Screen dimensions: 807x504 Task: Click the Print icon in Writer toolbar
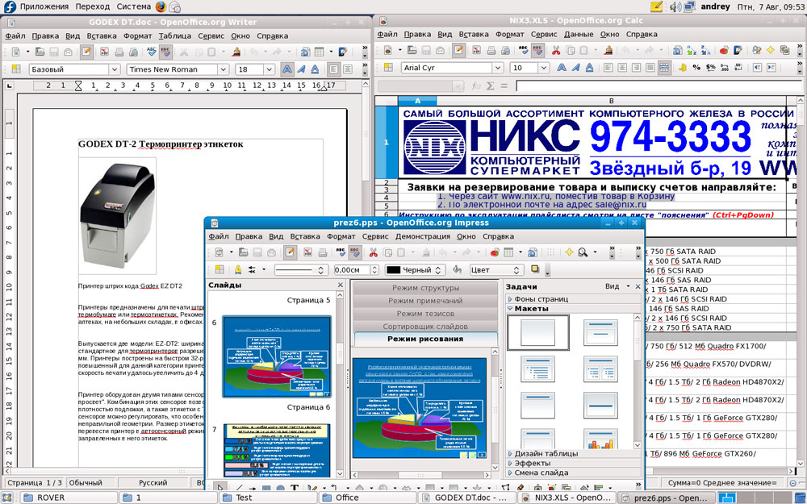[x=119, y=52]
